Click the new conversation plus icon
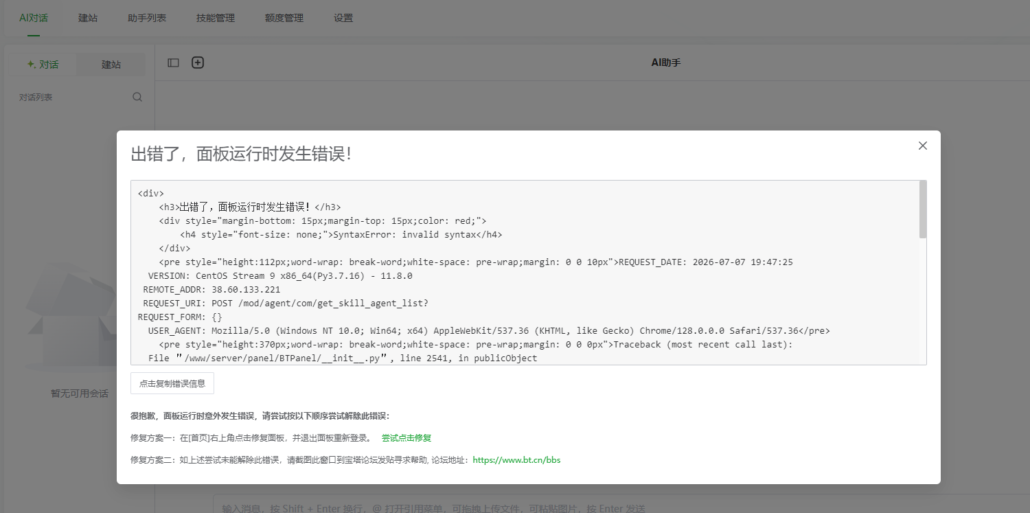The width and height of the screenshot is (1030, 513). [x=198, y=62]
